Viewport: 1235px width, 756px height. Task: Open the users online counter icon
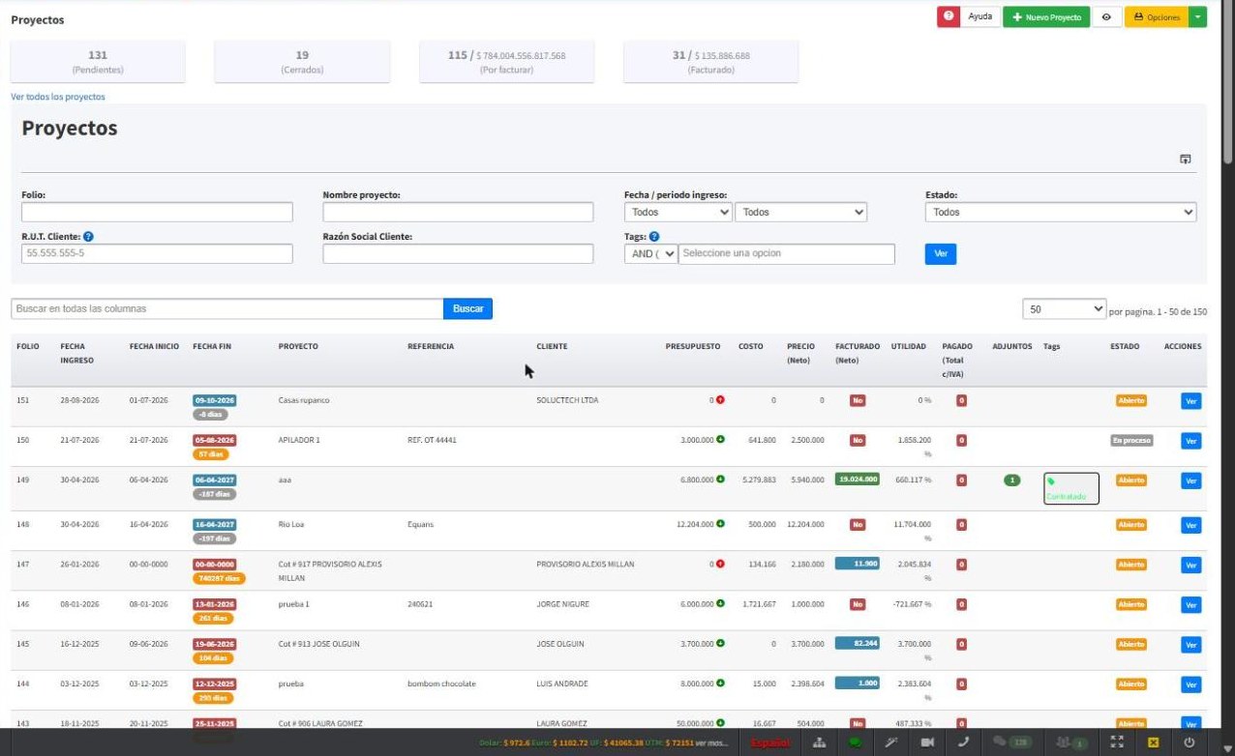pos(1072,742)
